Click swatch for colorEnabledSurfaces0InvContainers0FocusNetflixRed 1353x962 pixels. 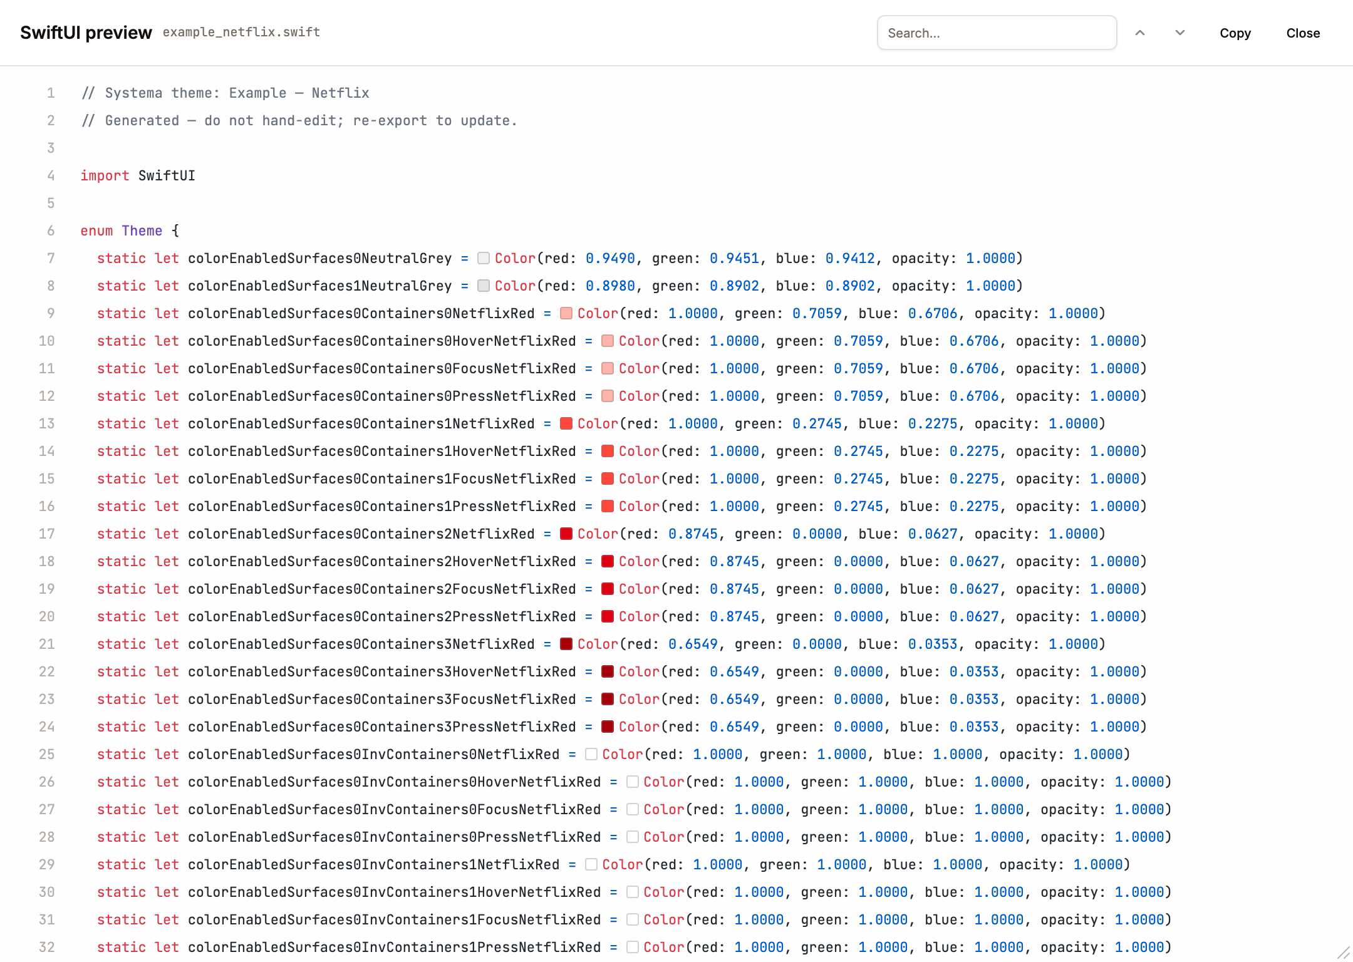tap(633, 809)
